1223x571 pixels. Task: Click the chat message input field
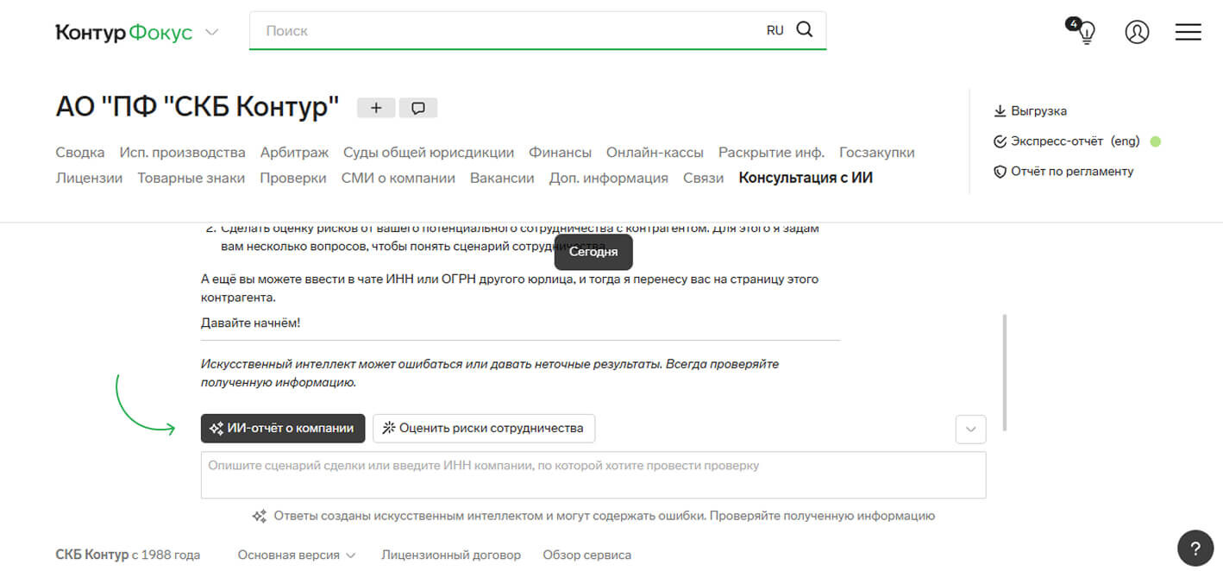click(593, 474)
